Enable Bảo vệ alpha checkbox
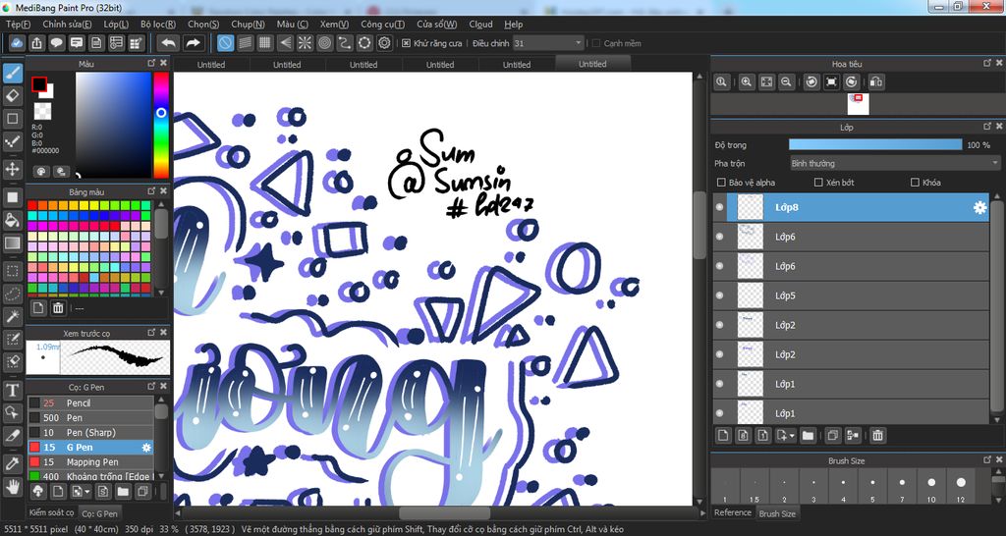This screenshot has width=1006, height=536. [721, 183]
